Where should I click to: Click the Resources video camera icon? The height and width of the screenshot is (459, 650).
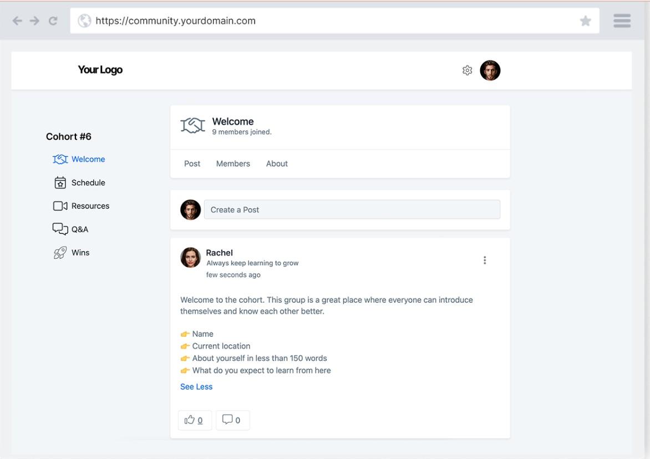pyautogui.click(x=60, y=206)
